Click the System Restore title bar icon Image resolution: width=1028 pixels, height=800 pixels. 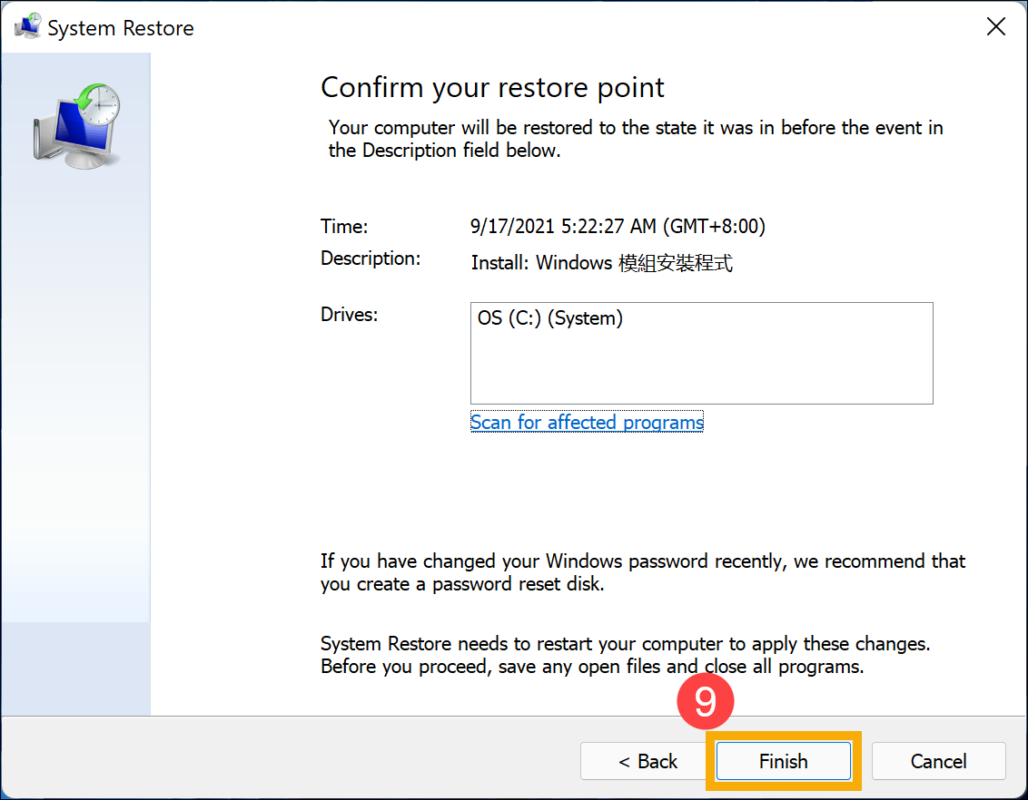click(27, 27)
